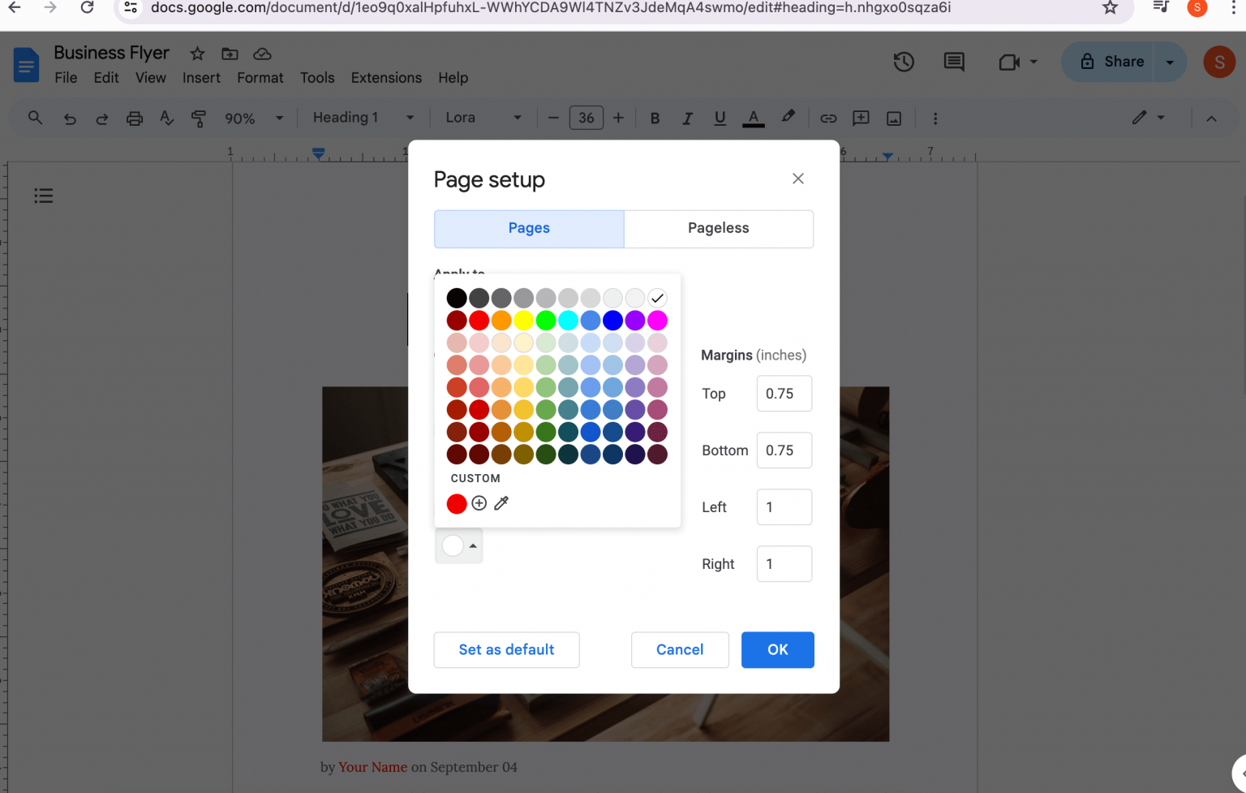Edit the Left margin field
This screenshot has height=793, width=1246.
784,507
